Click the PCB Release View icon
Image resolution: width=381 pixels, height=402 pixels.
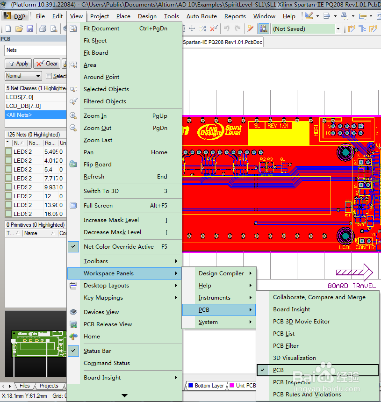pyautogui.click(x=73, y=324)
